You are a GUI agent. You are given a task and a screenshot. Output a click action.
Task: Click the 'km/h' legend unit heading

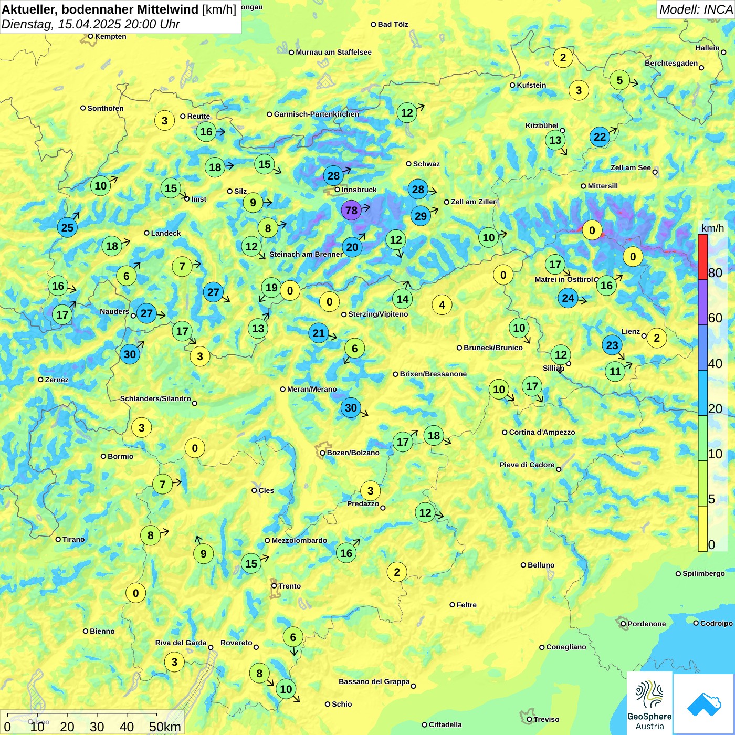(x=712, y=228)
